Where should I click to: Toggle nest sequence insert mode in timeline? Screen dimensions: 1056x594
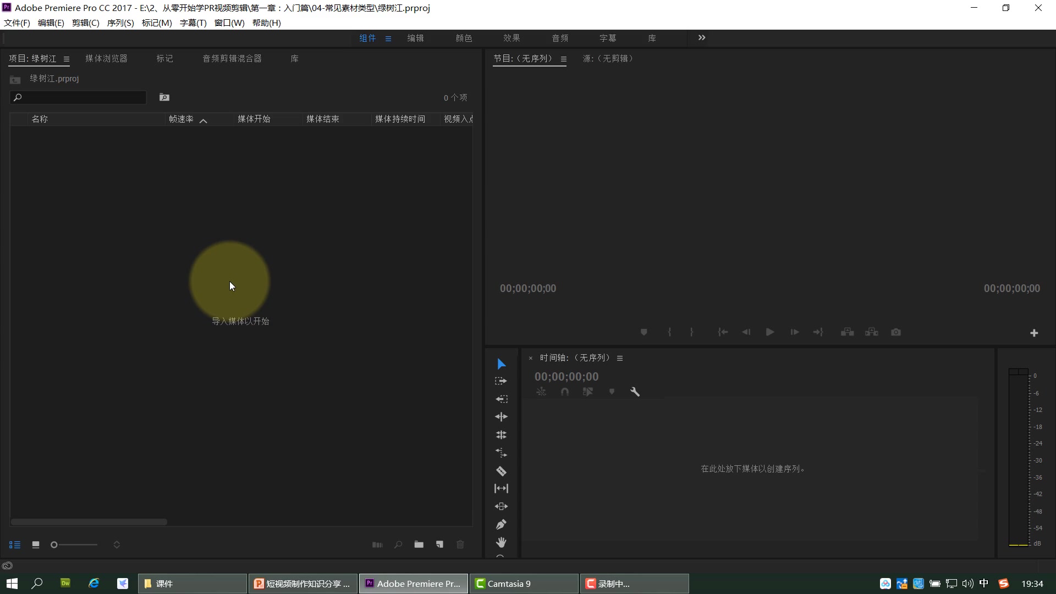point(541,392)
